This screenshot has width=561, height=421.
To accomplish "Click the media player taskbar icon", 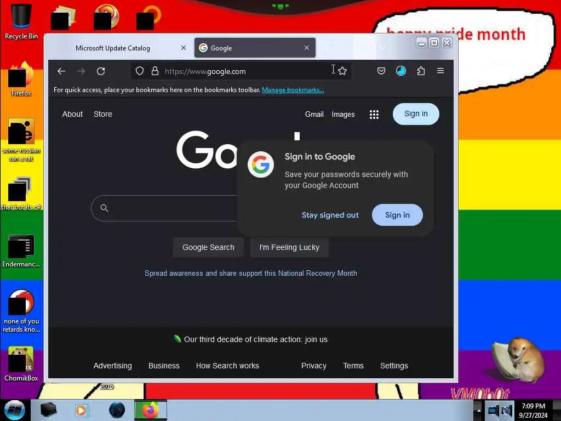I will point(81,410).
